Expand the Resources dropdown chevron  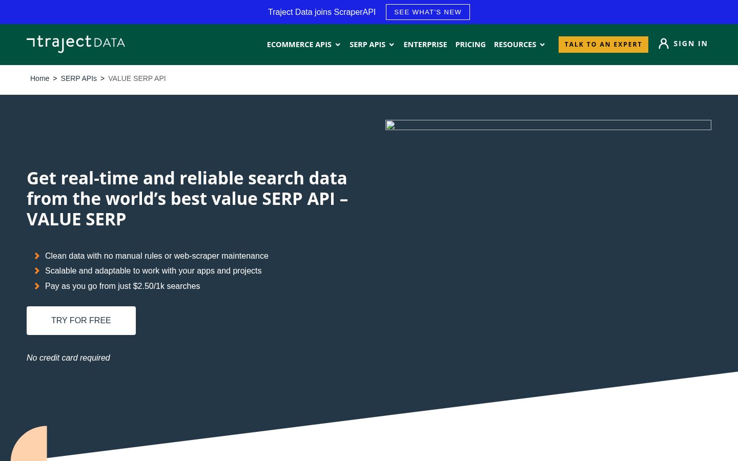(x=542, y=45)
